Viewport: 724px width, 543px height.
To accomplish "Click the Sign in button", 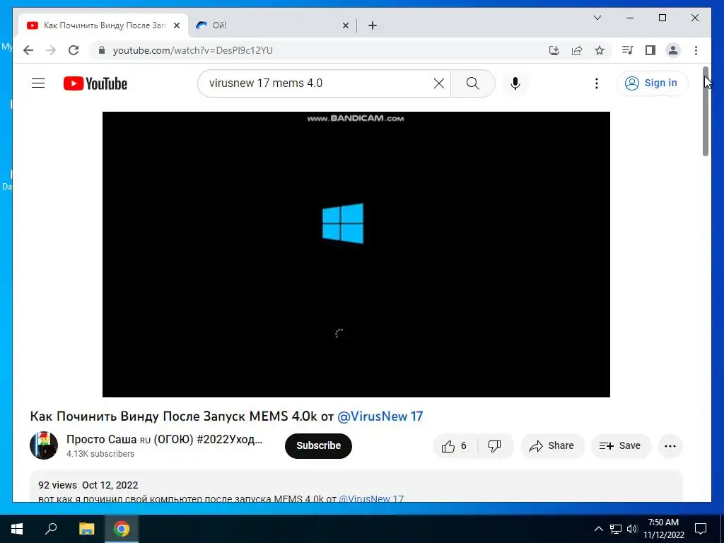I will tap(651, 83).
